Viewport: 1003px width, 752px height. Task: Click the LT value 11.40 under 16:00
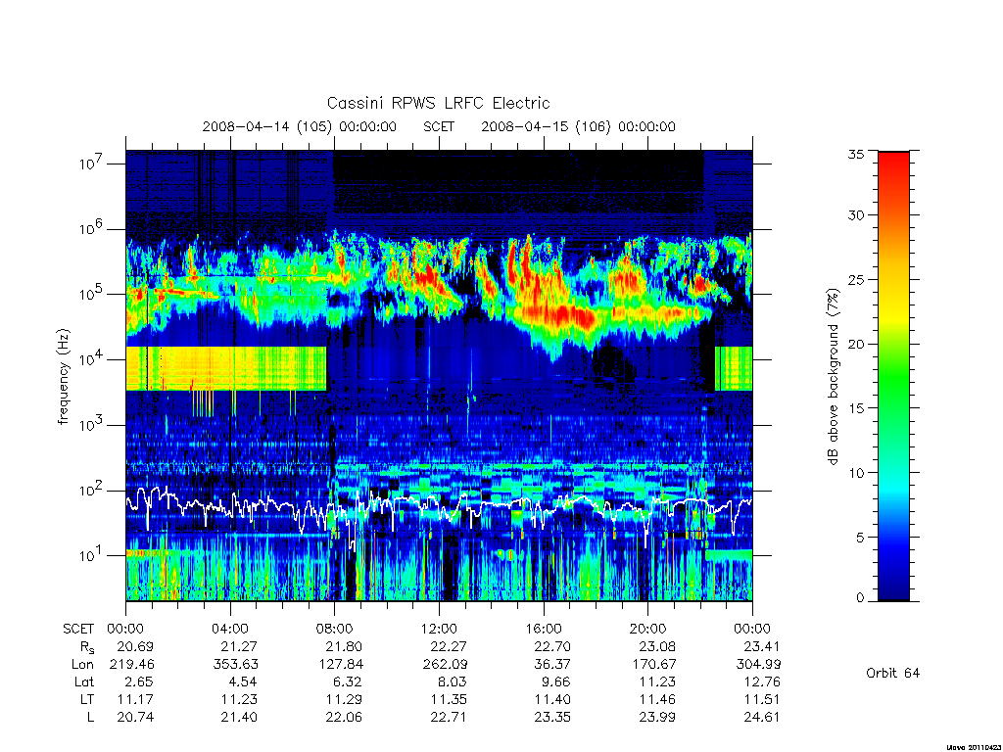point(552,699)
